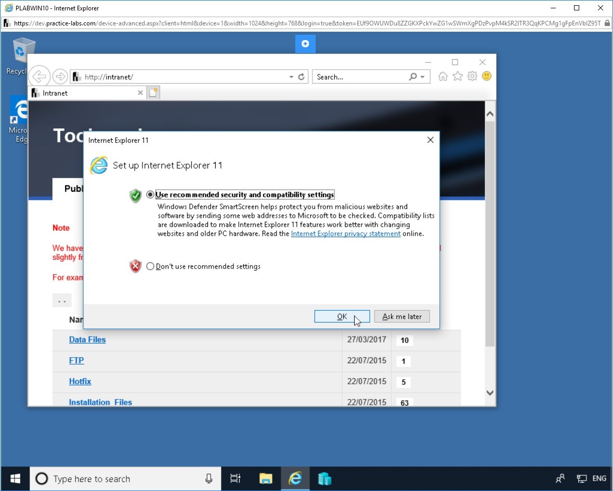613x491 pixels.
Task: Open the blue building app on taskbar
Action: pyautogui.click(x=324, y=479)
